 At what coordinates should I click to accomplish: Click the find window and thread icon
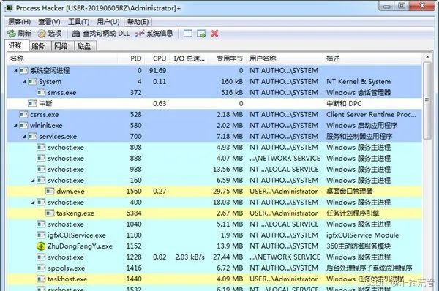coord(201,34)
